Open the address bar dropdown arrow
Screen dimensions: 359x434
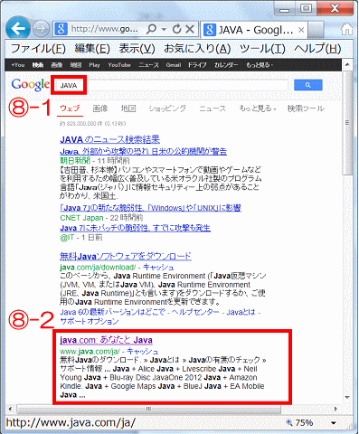[164, 30]
